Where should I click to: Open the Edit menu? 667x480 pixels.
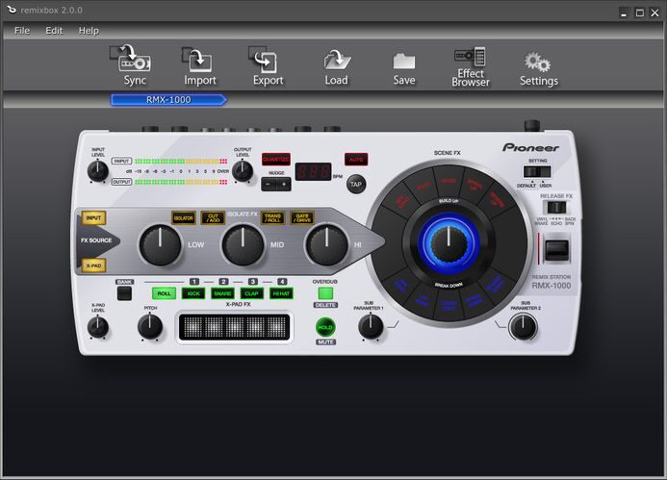pyautogui.click(x=54, y=31)
